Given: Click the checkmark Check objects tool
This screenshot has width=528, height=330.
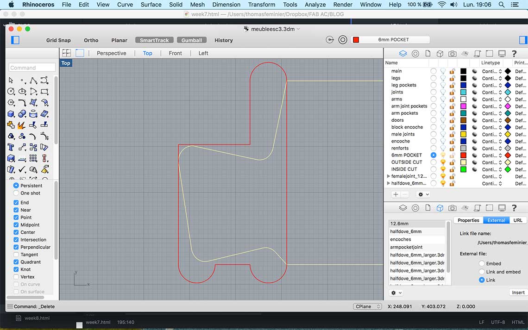Looking at the screenshot, I should tap(22, 169).
